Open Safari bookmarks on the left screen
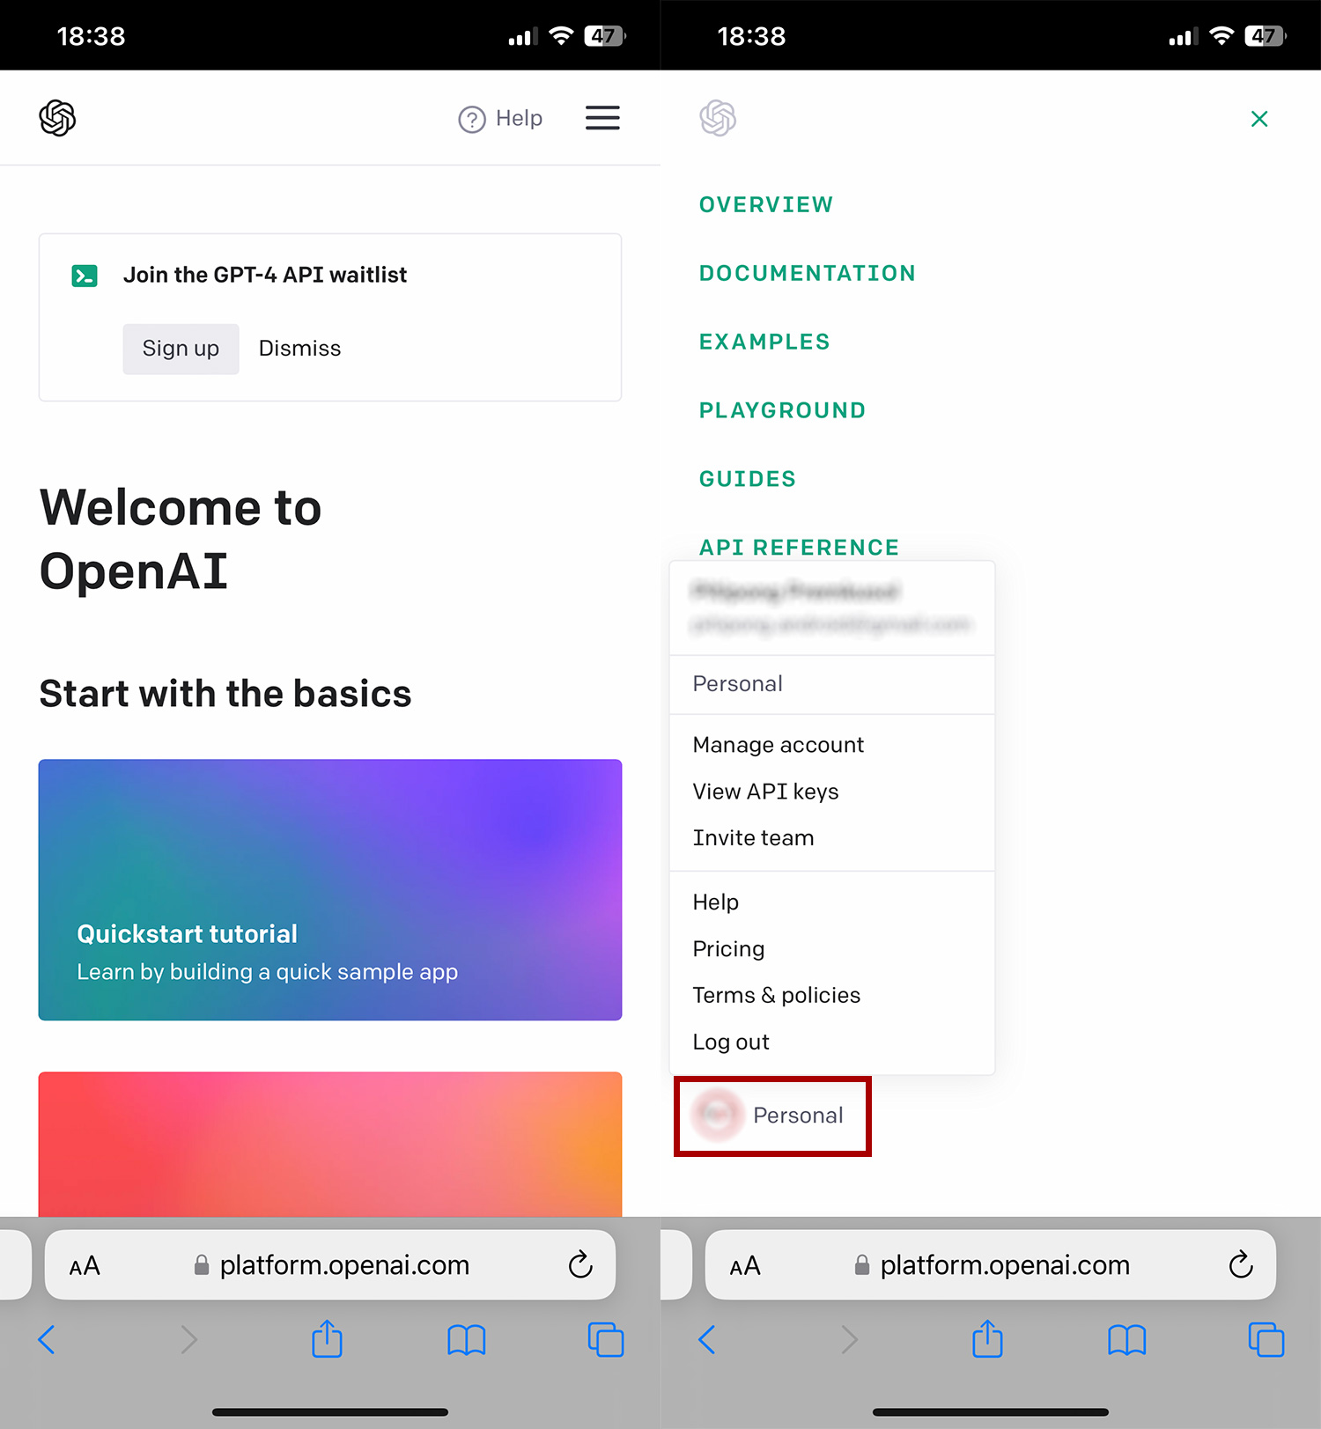 click(x=466, y=1339)
